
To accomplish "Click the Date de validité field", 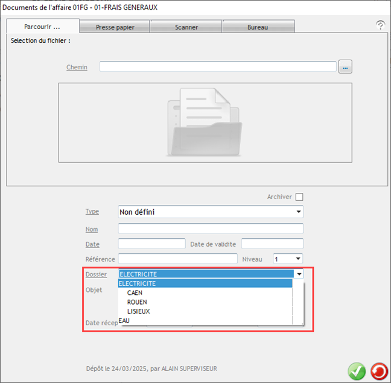I will tap(272, 244).
